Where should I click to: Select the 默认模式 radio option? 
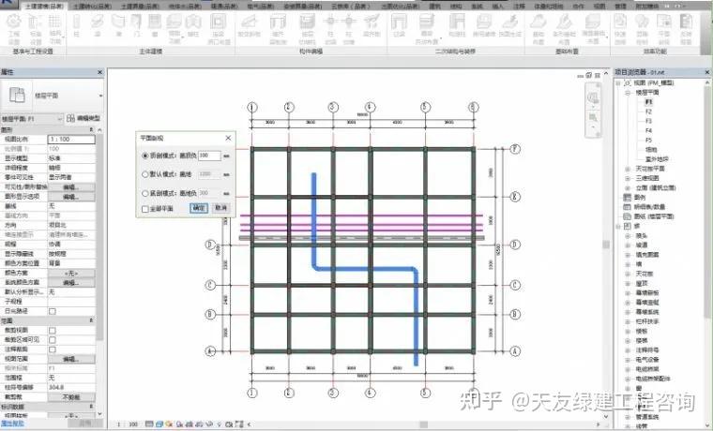145,174
